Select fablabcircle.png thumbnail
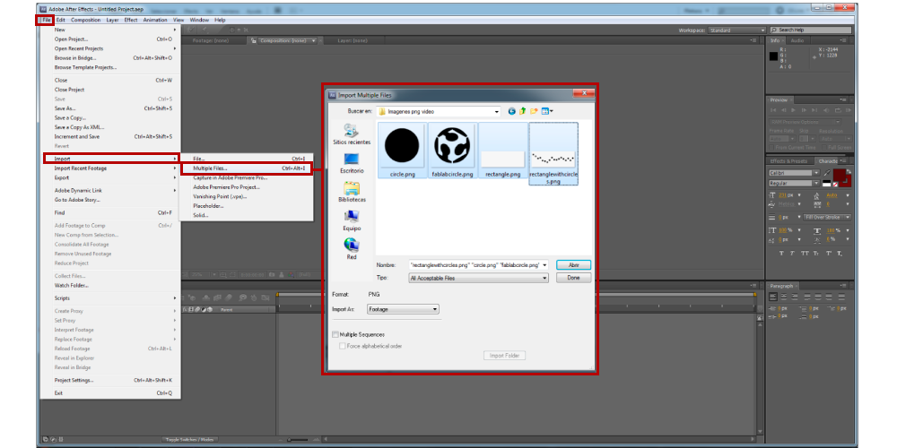Screen dimensions: 897x448 point(452,151)
